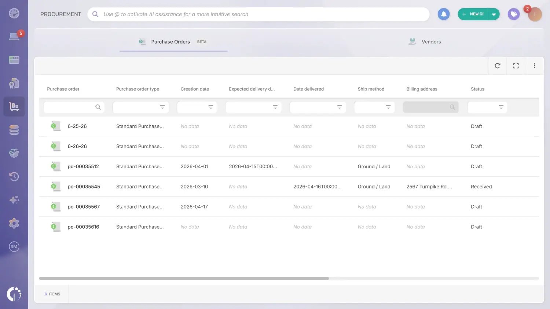This screenshot has height=309, width=550.
Task: Open the purple tags icon
Action: 514,14
